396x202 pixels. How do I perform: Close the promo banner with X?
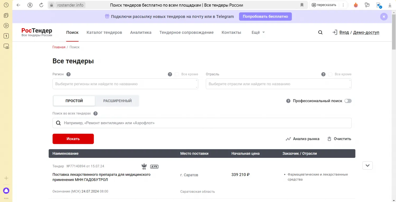coord(384,17)
